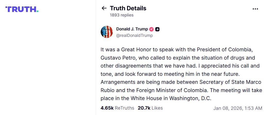Click the TRUTH logo
The height and width of the screenshot is (115, 265).
(x=22, y=9)
